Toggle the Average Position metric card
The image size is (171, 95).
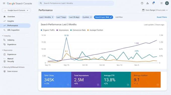(146, 79)
